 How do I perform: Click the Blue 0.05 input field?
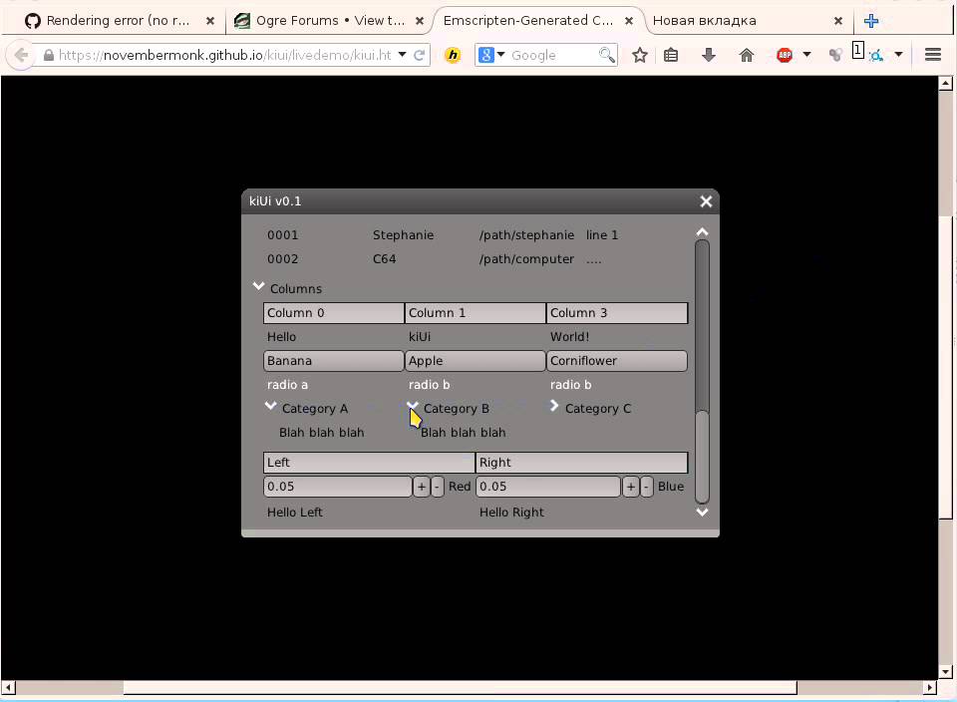click(x=548, y=487)
